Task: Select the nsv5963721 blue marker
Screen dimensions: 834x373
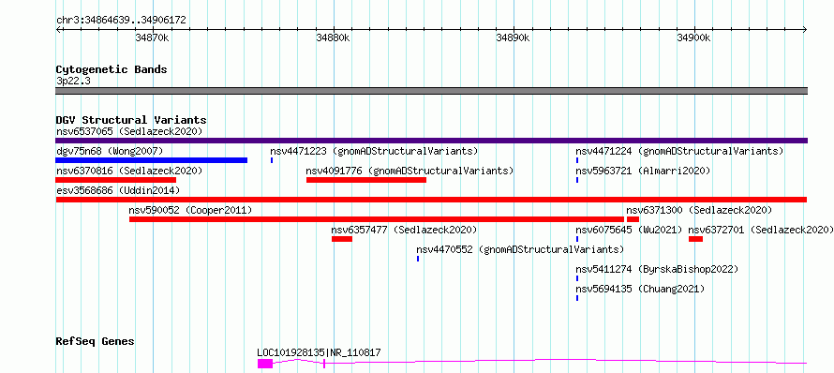Action: [x=577, y=180]
